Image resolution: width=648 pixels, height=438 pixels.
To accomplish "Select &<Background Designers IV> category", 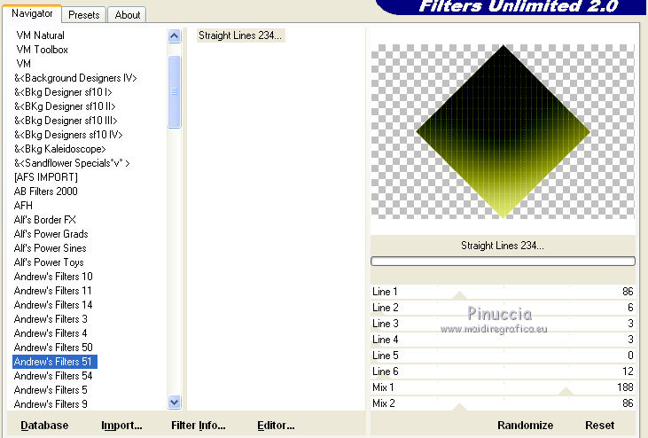I will pyautogui.click(x=75, y=78).
